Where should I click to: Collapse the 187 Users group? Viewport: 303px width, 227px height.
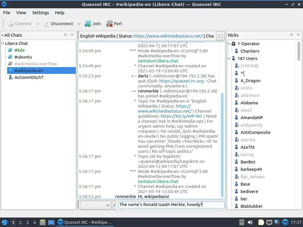tap(229, 58)
